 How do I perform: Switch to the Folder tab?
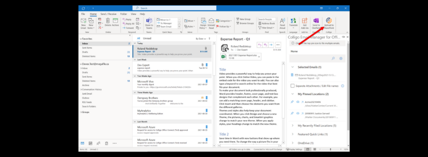(x=124, y=14)
